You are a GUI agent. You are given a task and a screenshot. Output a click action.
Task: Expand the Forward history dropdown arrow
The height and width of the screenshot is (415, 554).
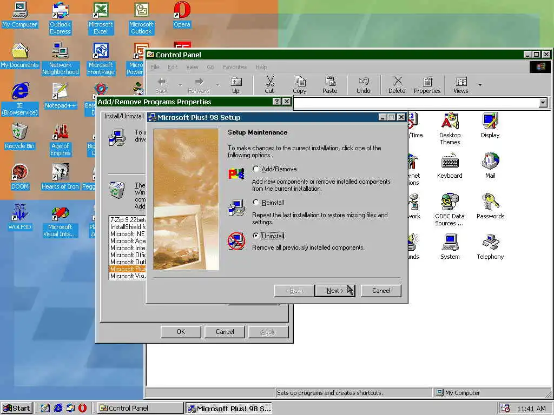pos(217,85)
